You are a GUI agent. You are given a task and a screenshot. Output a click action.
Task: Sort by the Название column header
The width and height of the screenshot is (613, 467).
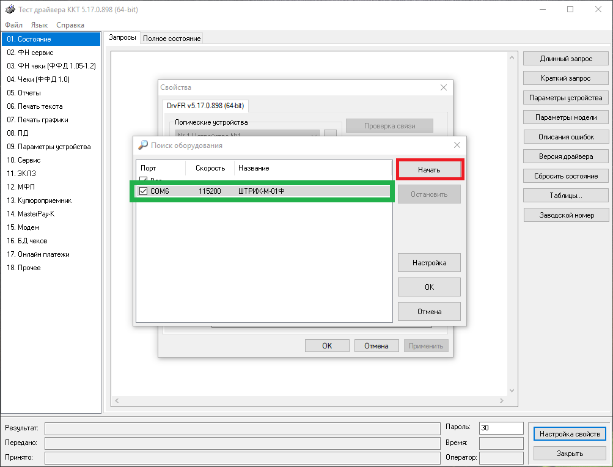[x=254, y=168]
